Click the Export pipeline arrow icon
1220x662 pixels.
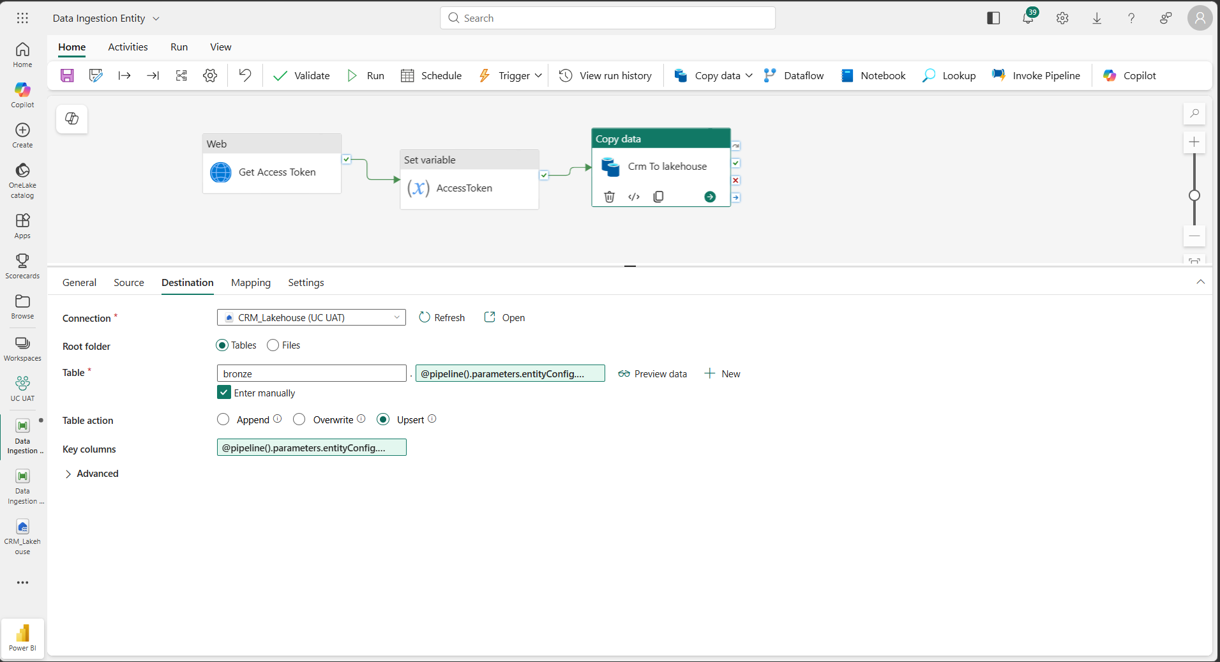coord(124,75)
